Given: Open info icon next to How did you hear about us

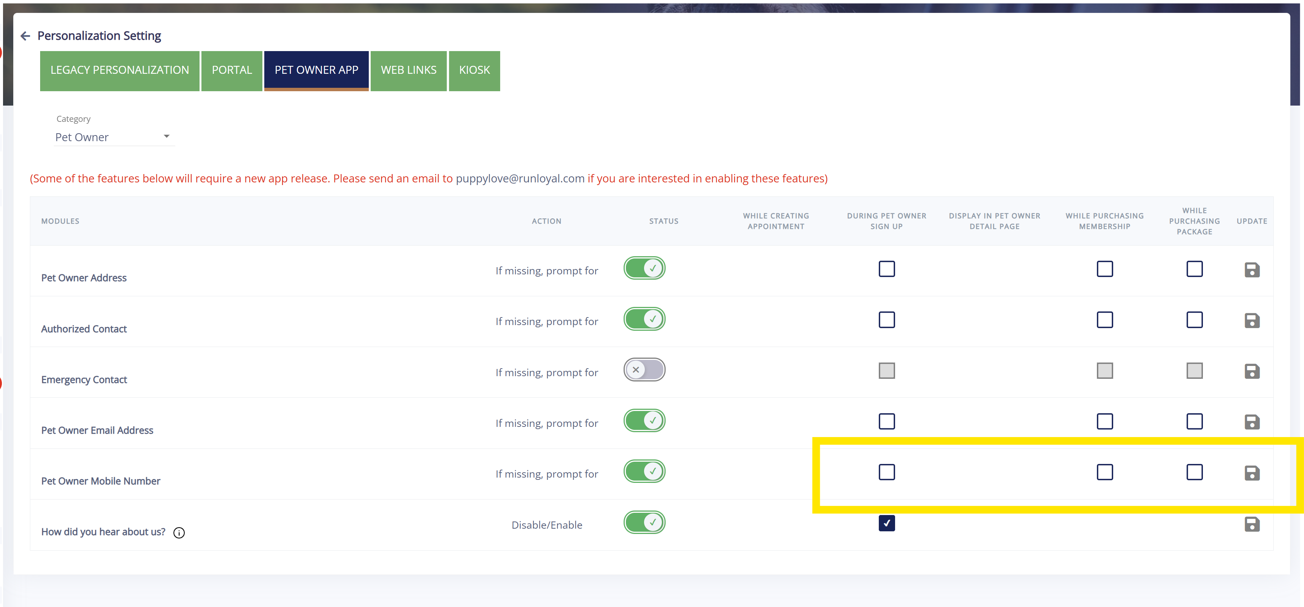Looking at the screenshot, I should click(x=179, y=533).
